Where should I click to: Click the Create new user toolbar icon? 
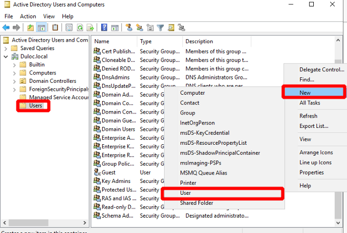[x=129, y=27]
